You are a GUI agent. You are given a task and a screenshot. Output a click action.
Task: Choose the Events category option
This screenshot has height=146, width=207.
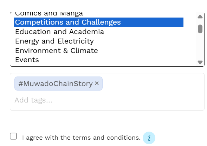tap(99, 60)
